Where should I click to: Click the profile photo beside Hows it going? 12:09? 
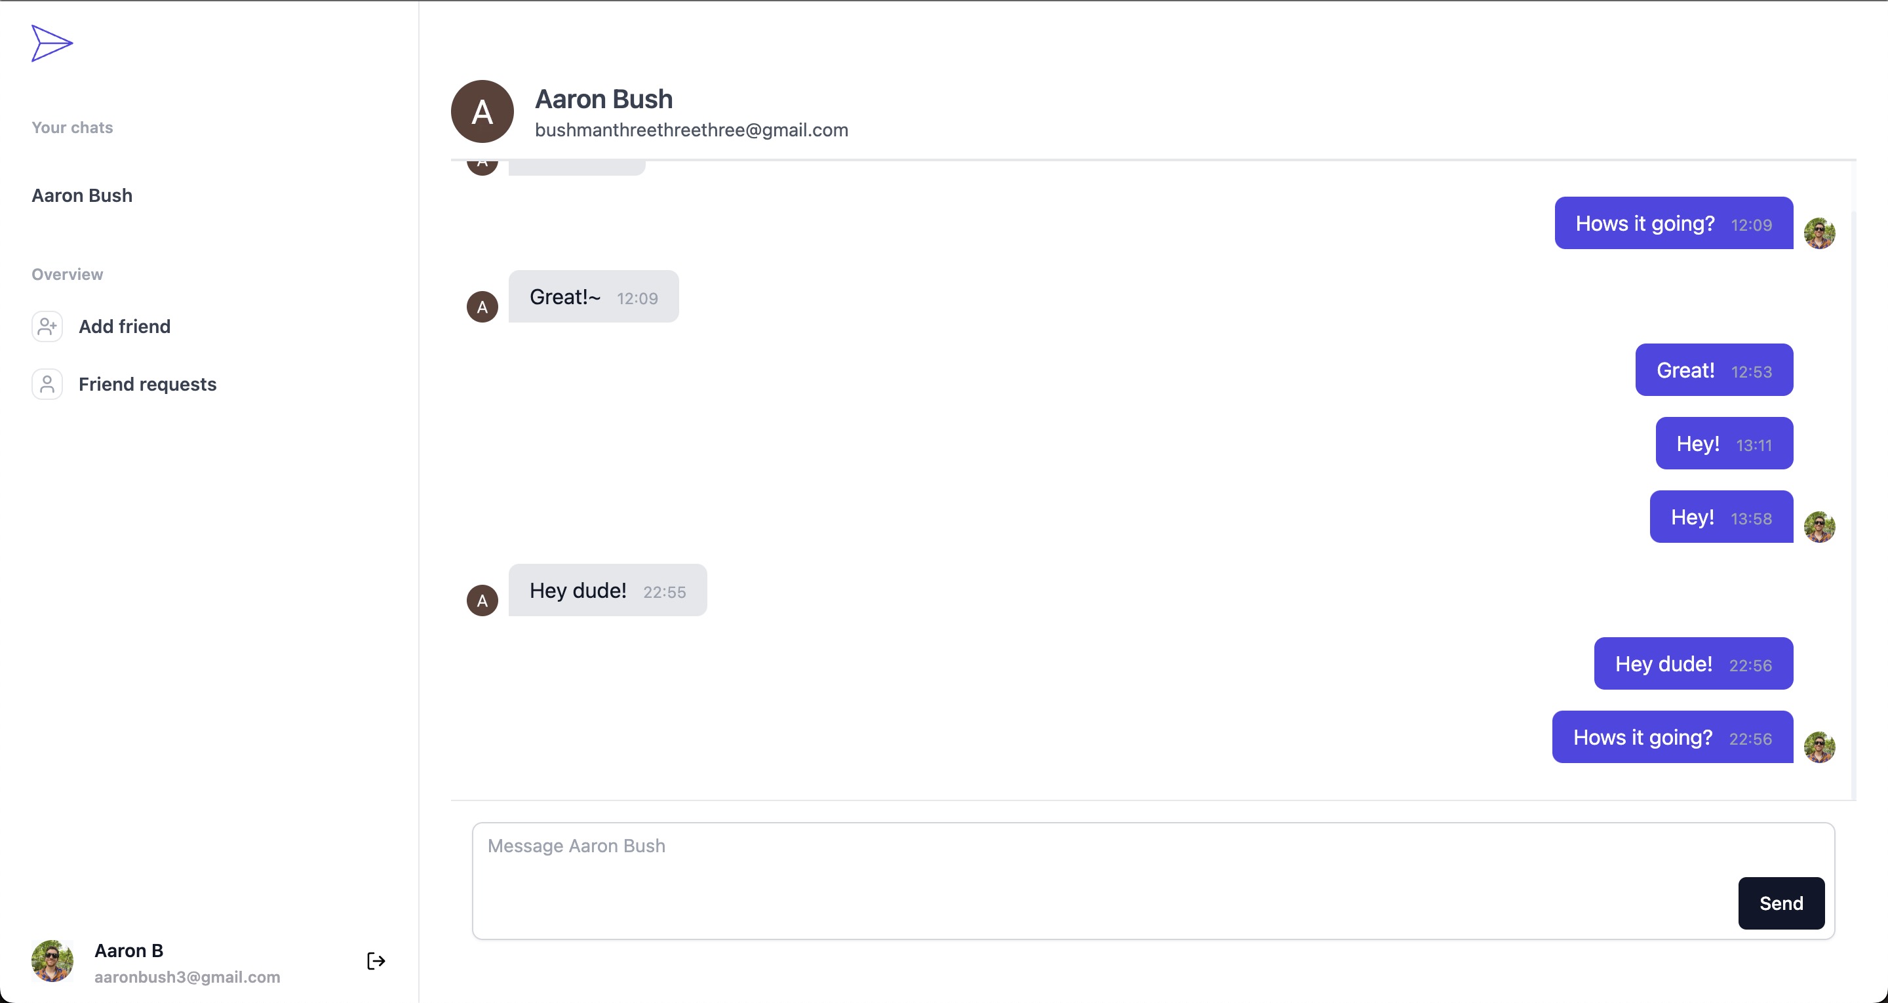[1819, 233]
